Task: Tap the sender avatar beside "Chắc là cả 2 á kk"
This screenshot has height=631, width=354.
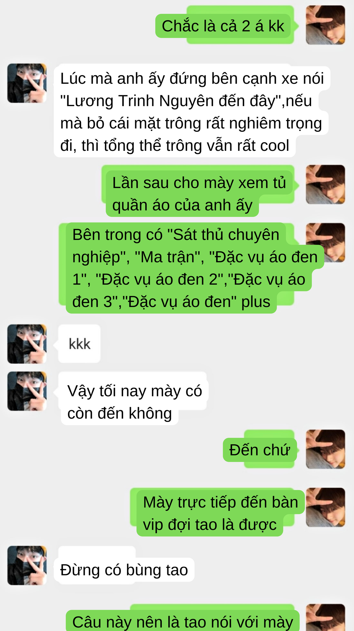Action: (x=325, y=25)
